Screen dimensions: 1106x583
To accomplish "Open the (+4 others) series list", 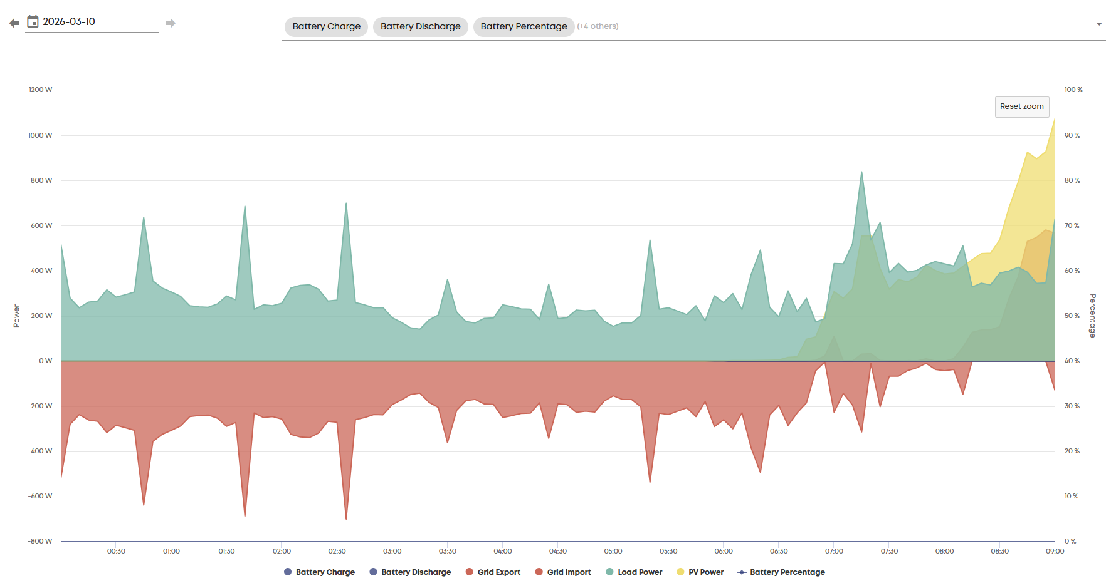I will tap(598, 26).
